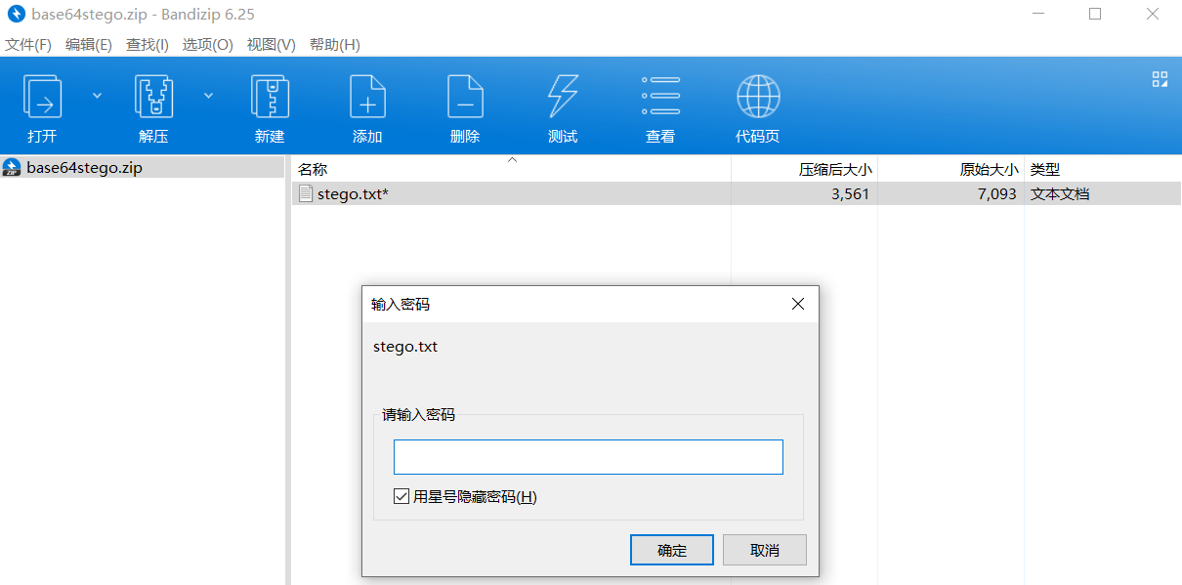Click the password input field
1182x585 pixels.
[588, 457]
